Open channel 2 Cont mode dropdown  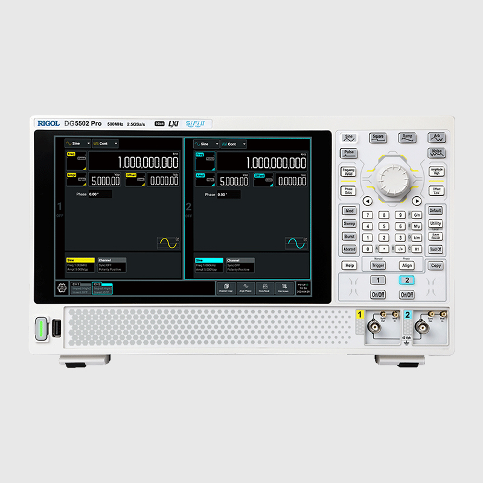[x=234, y=144]
